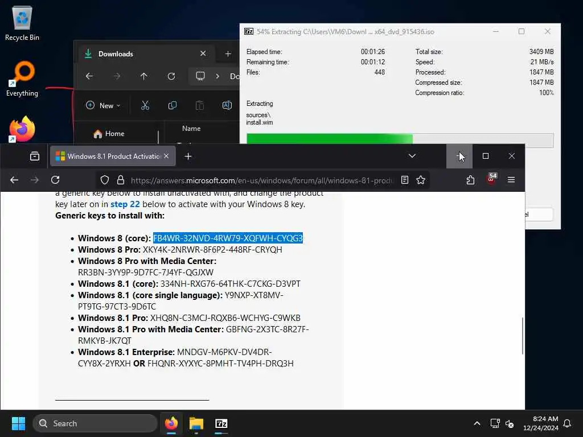Open a new Firefox tab
Image resolution: width=583 pixels, height=437 pixels.
tap(188, 156)
